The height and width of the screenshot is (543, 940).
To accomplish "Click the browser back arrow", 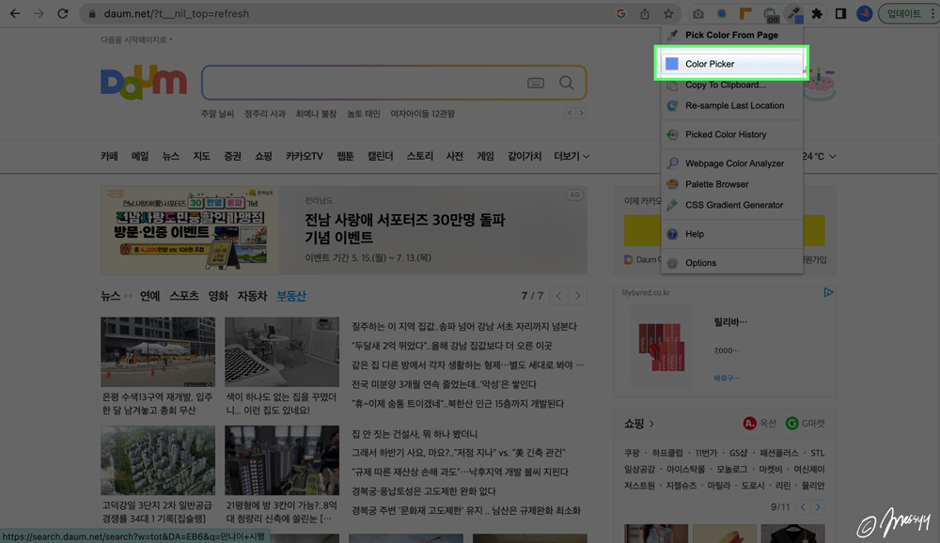I will tap(14, 13).
